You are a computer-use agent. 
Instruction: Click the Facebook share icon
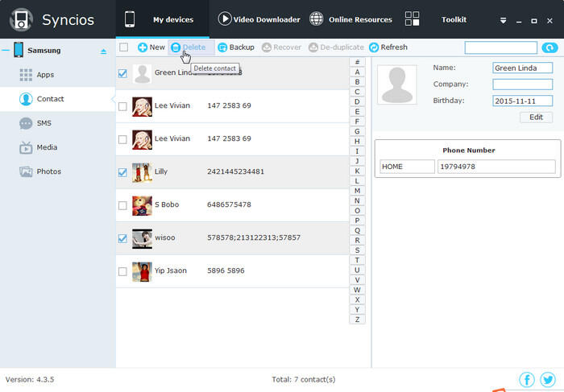pyautogui.click(x=527, y=379)
